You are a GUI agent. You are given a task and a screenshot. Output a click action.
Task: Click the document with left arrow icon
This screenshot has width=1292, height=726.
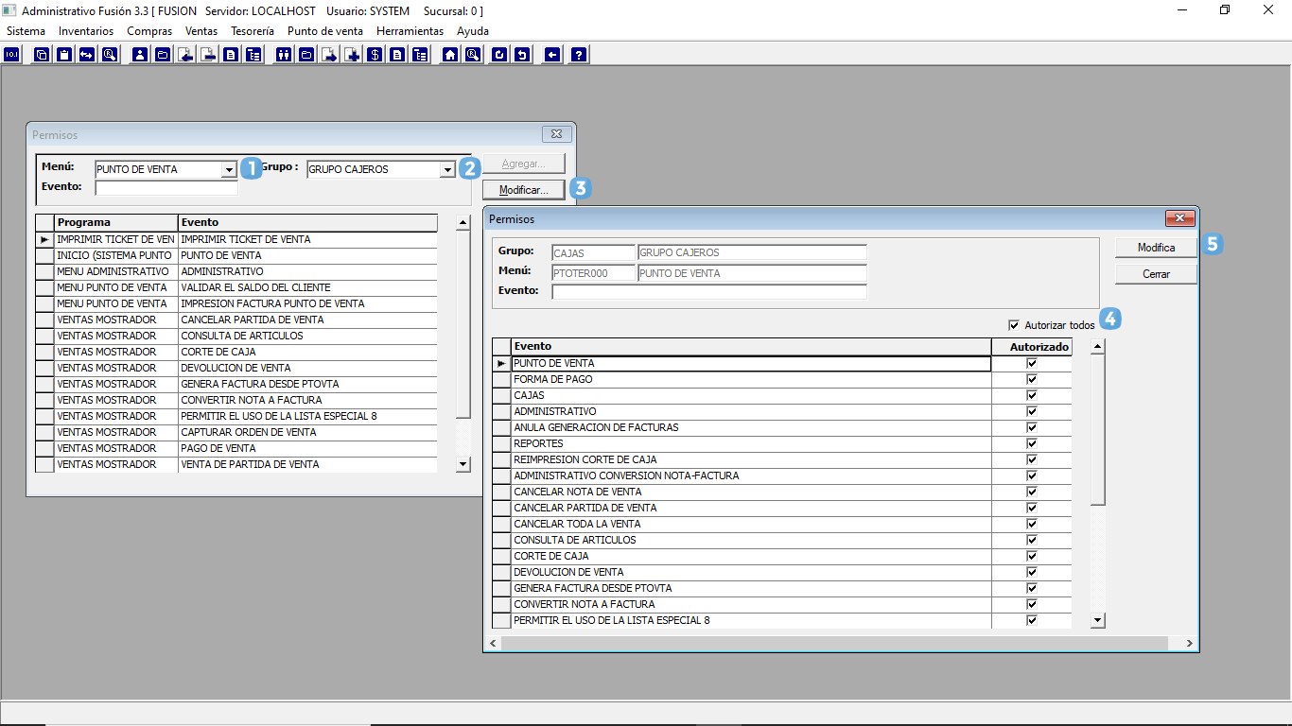pos(185,54)
